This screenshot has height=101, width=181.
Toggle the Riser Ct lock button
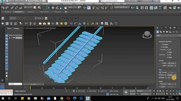(x=160, y=78)
